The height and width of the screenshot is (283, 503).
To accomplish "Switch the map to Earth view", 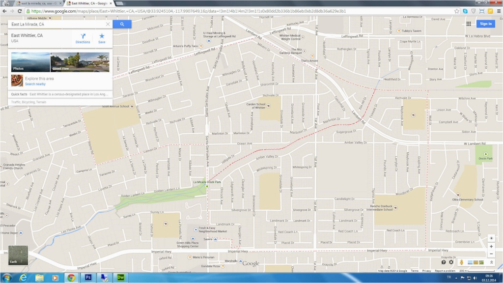I will (18, 255).
